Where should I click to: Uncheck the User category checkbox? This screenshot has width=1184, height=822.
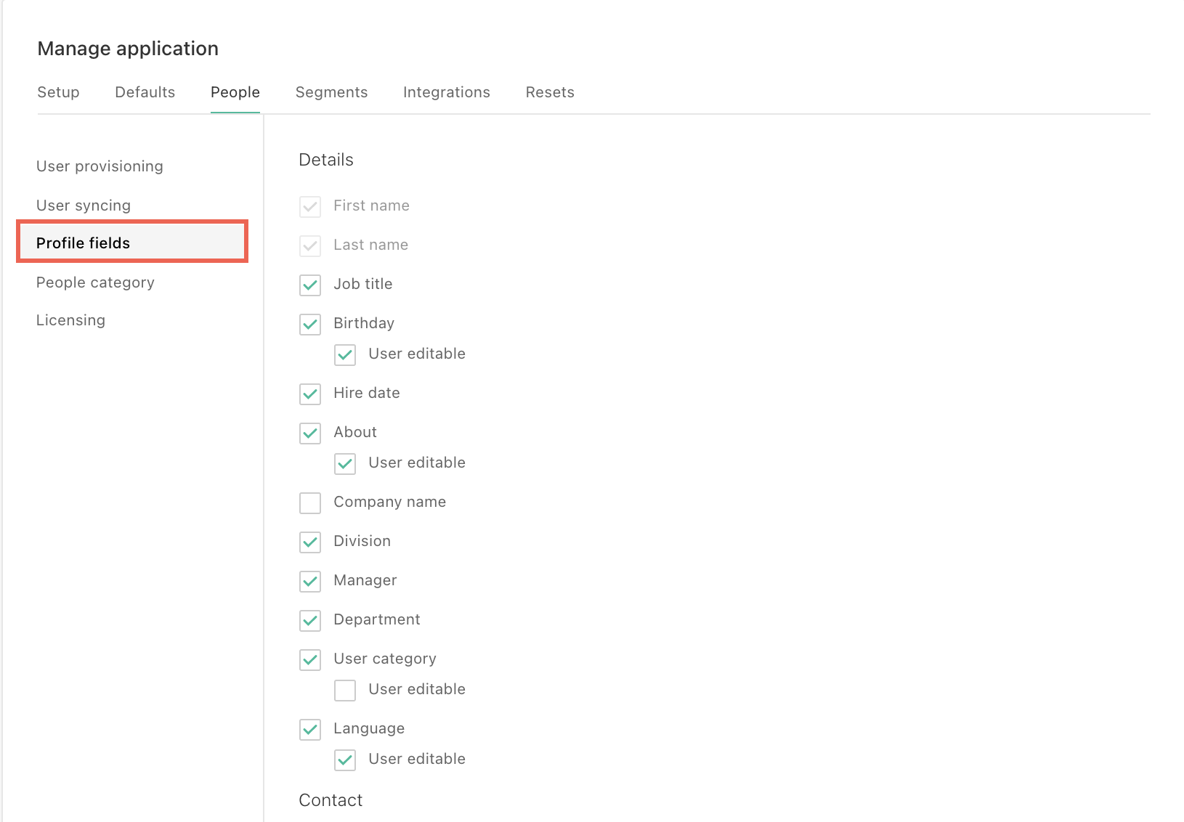click(310, 659)
